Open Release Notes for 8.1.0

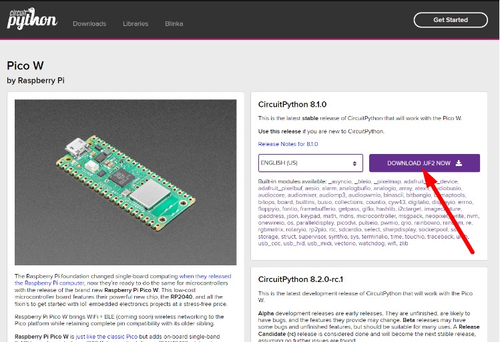288,144
